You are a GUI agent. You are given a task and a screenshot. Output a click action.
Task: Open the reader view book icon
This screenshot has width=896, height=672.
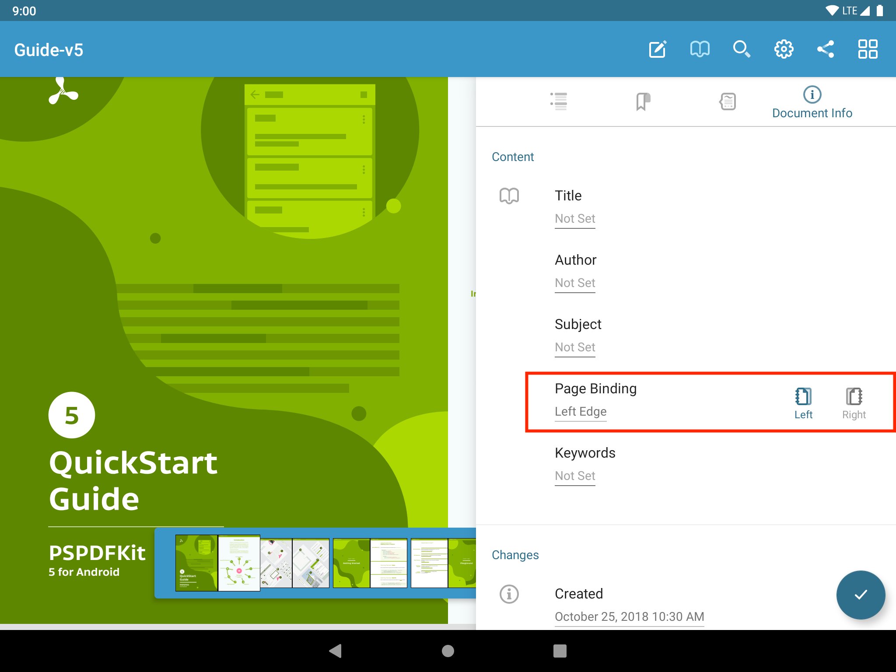[700, 49]
